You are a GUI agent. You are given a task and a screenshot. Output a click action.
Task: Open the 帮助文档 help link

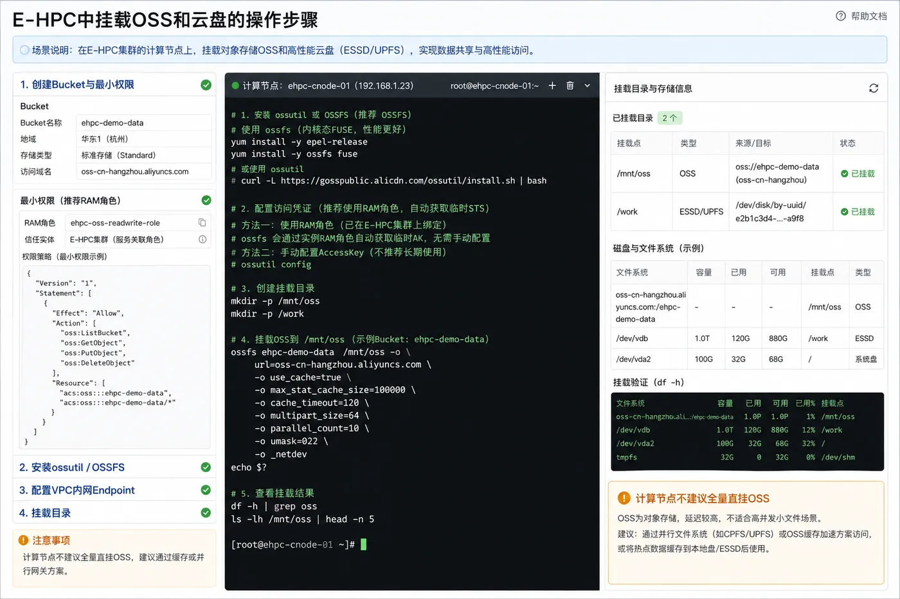click(861, 16)
